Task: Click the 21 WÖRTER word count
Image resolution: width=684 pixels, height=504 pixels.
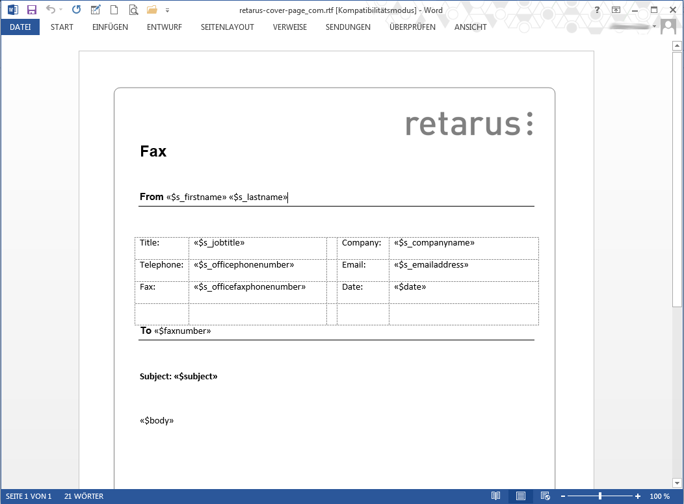Action: (x=84, y=496)
